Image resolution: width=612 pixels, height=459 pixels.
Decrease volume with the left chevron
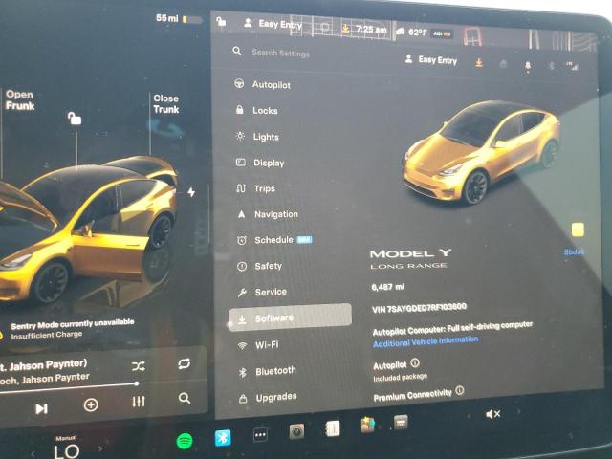tap(470, 416)
